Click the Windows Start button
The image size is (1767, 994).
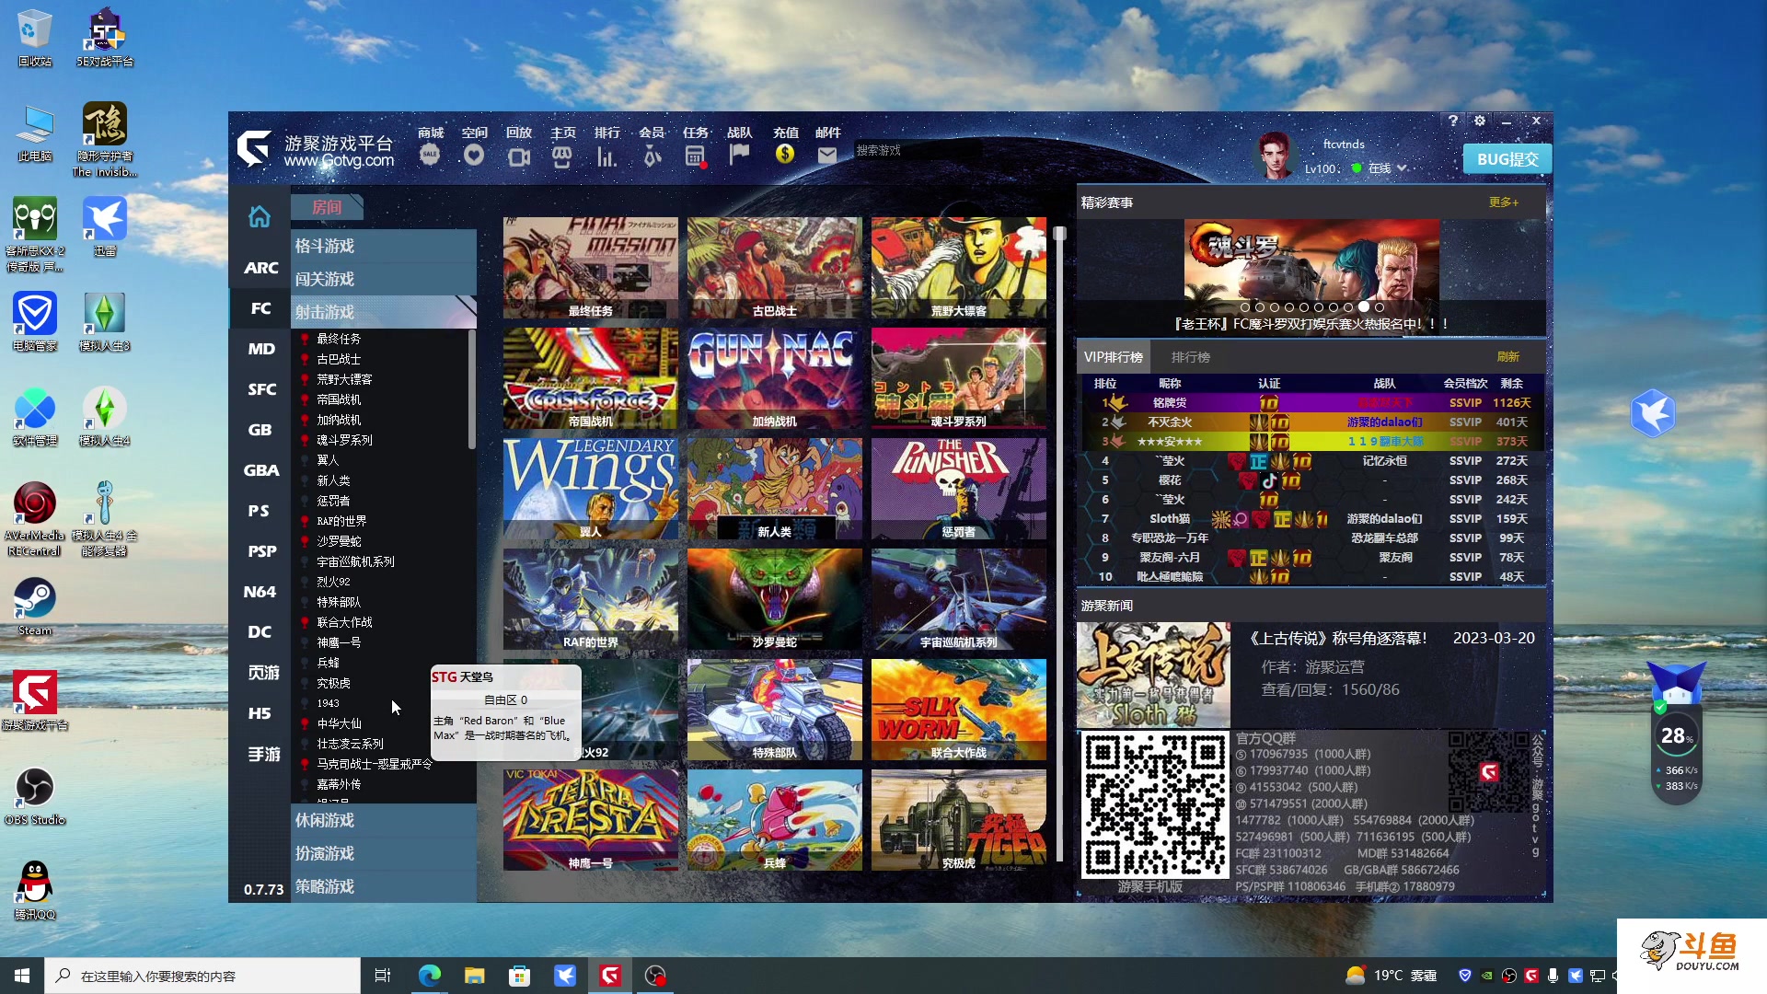(x=22, y=976)
